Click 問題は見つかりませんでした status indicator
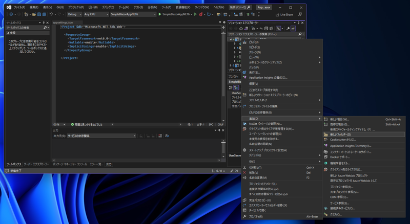 pyautogui.click(x=87, y=125)
